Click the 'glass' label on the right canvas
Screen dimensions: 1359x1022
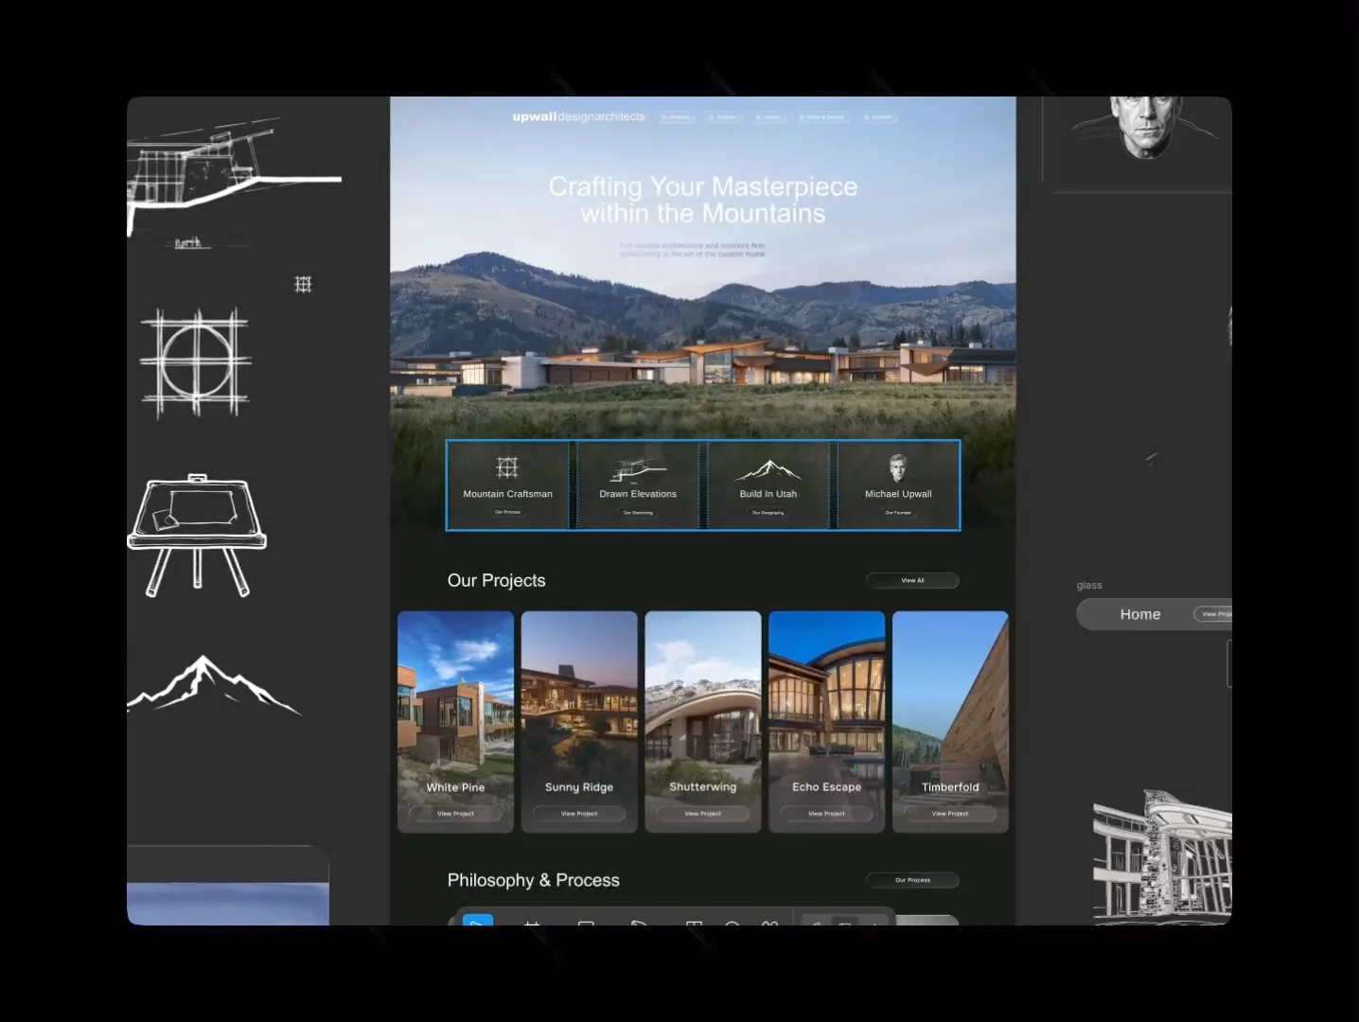[1089, 586]
